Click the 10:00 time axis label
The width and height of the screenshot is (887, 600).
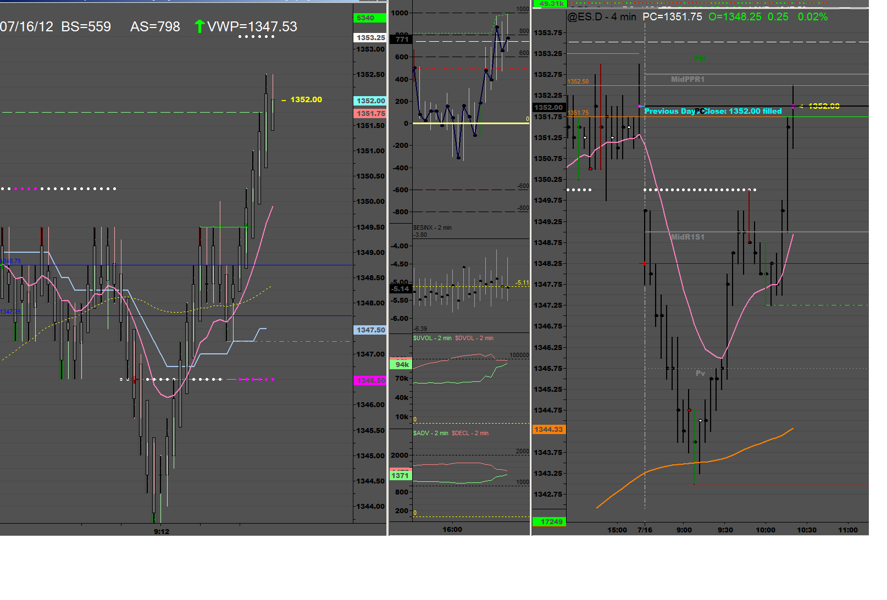point(766,530)
